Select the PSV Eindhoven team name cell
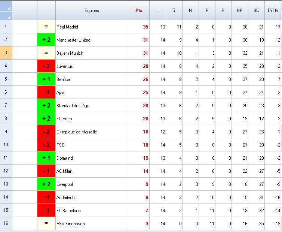282x232 pixels. coord(92,224)
